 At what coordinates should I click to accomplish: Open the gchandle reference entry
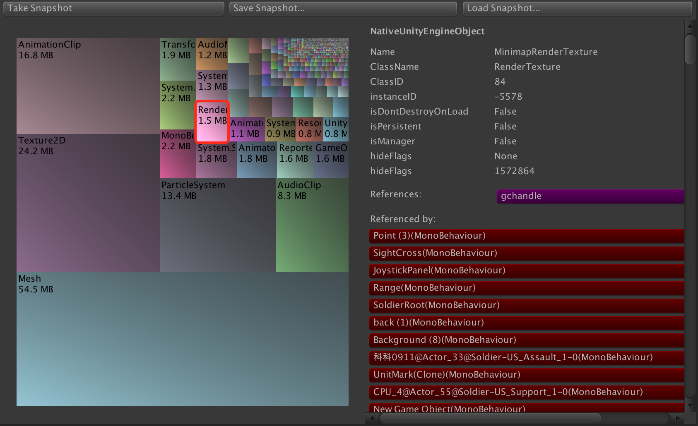590,196
